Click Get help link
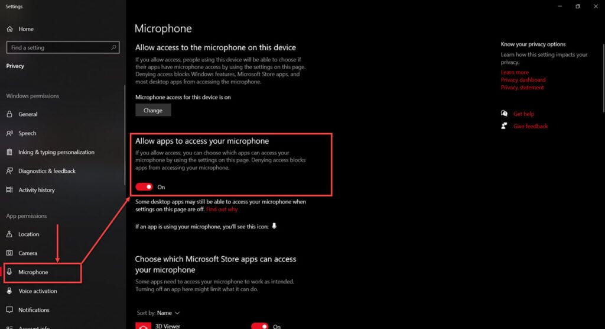This screenshot has height=329, width=605. tap(523, 114)
